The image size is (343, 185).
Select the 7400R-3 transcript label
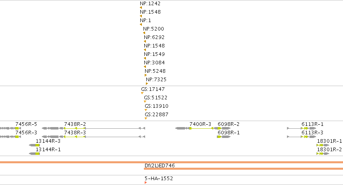tap(200, 124)
